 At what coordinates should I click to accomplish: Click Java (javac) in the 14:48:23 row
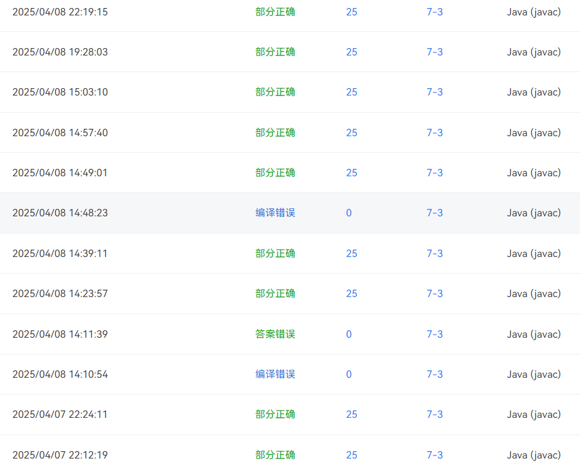tap(534, 213)
